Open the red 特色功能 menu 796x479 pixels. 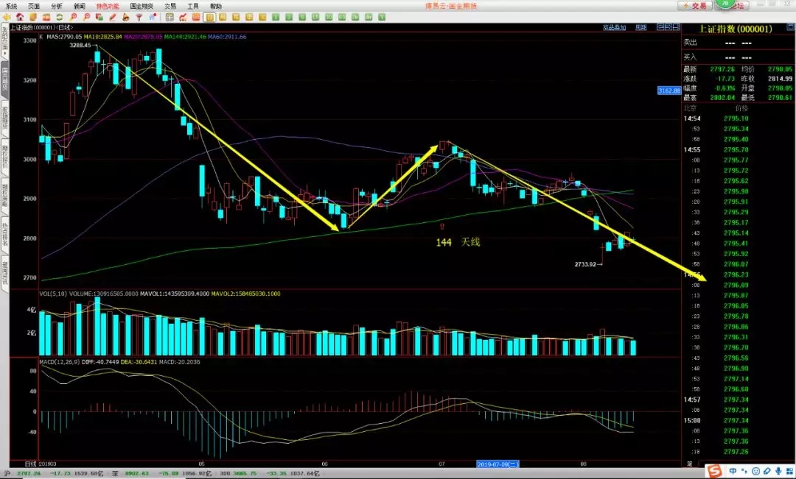(x=108, y=6)
